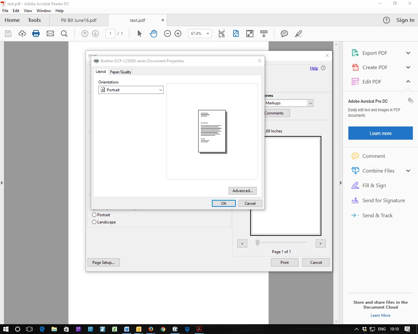Click the fit one full page icon
Screen dimensions: 418x334
pos(236,34)
